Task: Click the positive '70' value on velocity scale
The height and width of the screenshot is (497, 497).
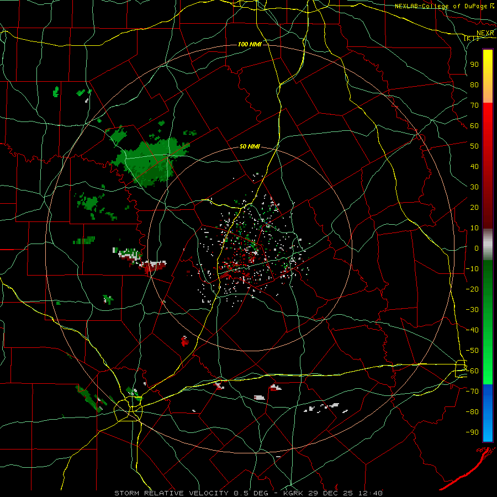Action: 474,105
